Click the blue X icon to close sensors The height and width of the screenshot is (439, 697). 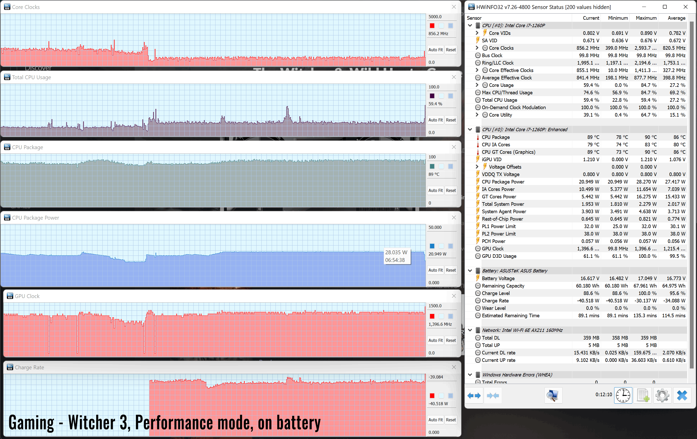click(682, 395)
